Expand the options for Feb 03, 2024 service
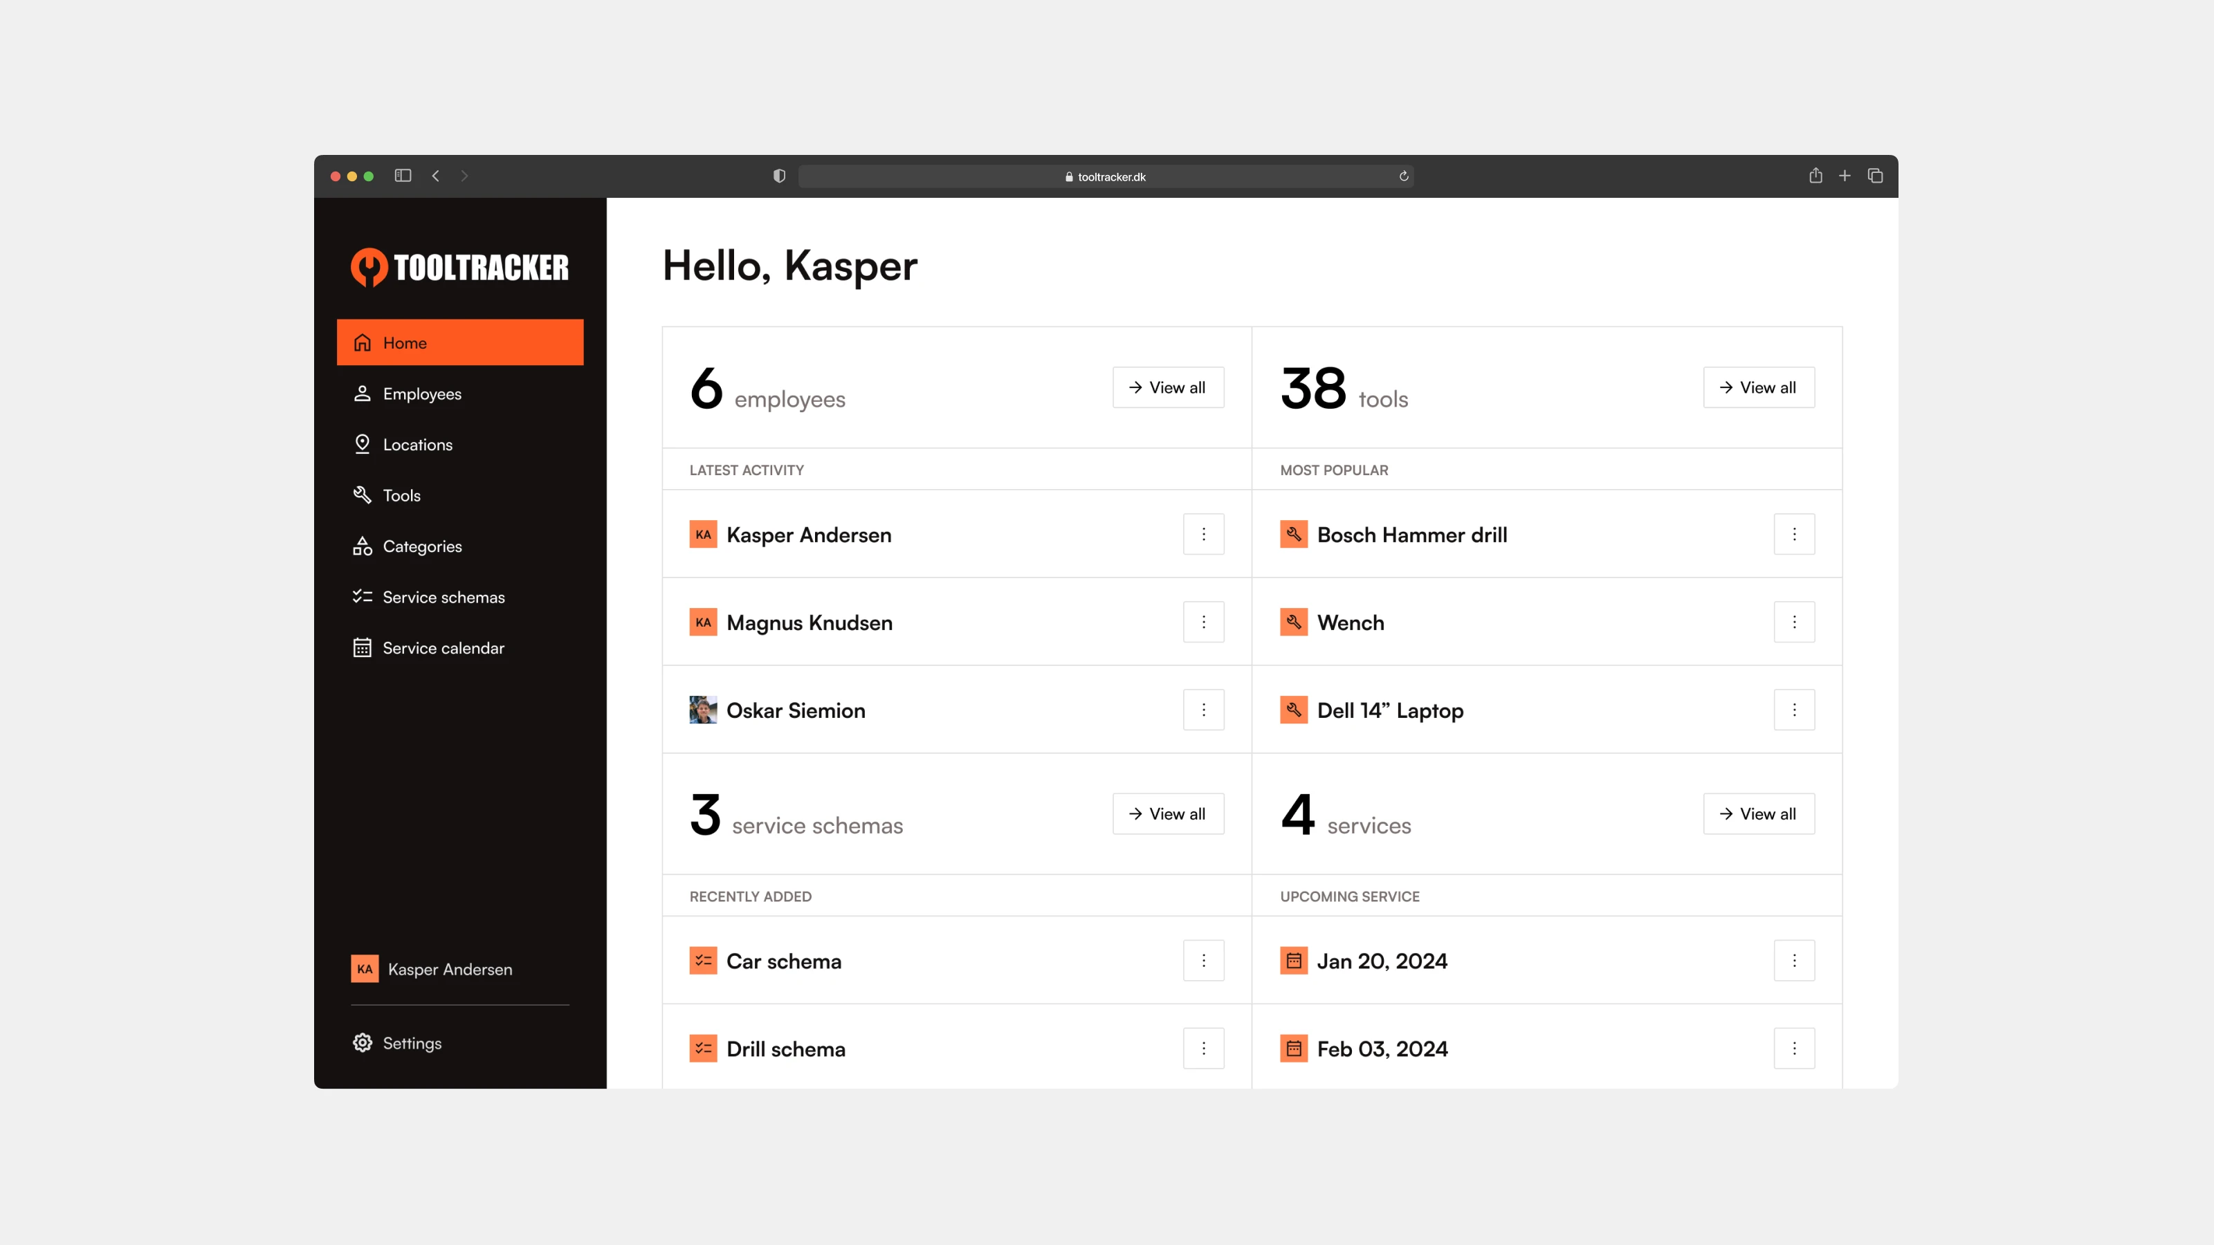Image resolution: width=2214 pixels, height=1245 pixels. (1794, 1049)
